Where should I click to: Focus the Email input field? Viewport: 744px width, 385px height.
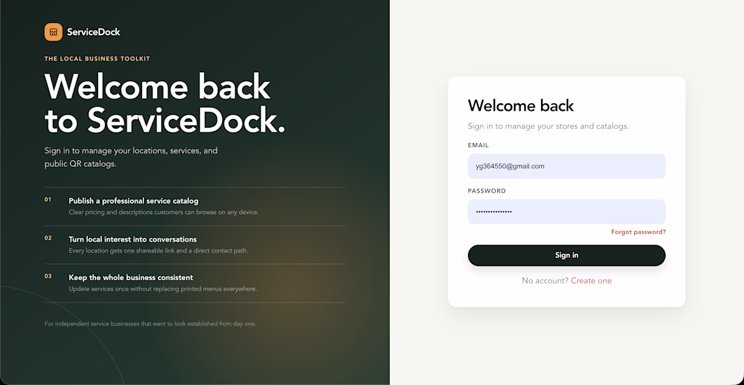pos(567,166)
